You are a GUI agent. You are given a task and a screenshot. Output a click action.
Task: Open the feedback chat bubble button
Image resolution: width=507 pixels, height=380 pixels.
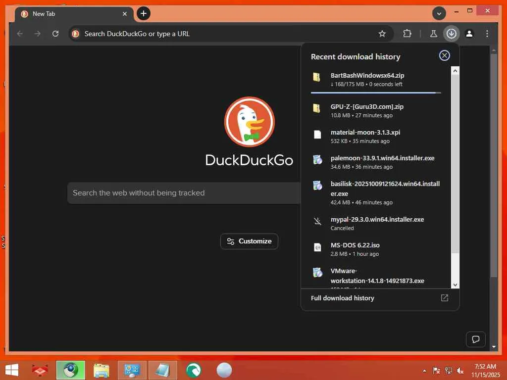[476, 339]
